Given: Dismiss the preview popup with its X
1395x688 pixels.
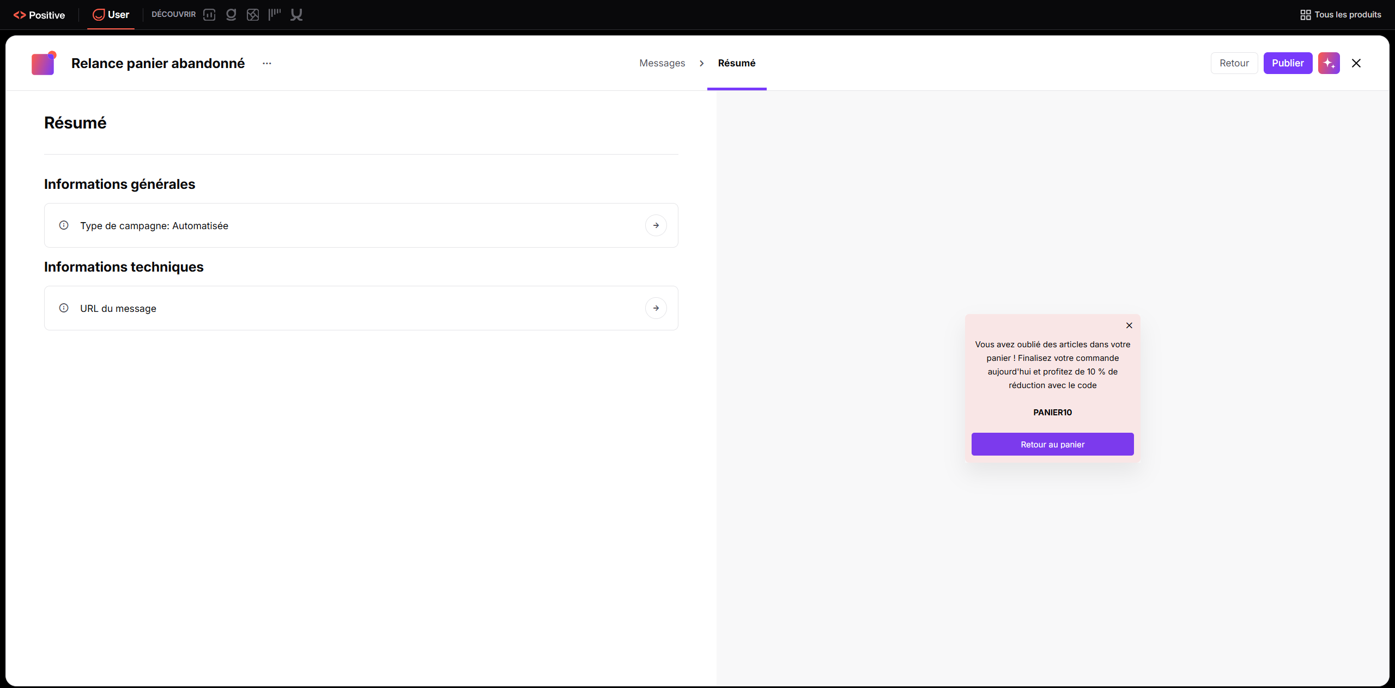Looking at the screenshot, I should coord(1129,325).
